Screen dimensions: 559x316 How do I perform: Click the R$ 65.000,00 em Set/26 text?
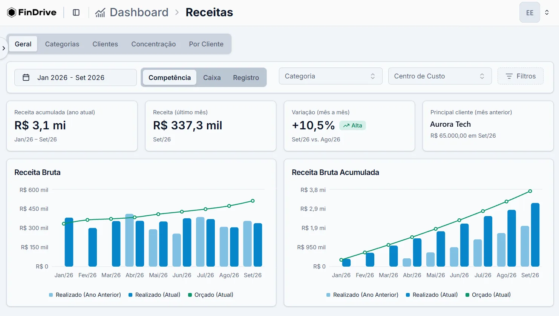click(x=463, y=136)
